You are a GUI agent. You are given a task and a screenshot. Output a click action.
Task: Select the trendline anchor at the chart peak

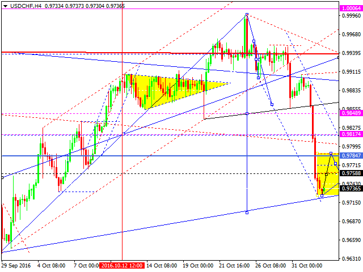[247, 14]
